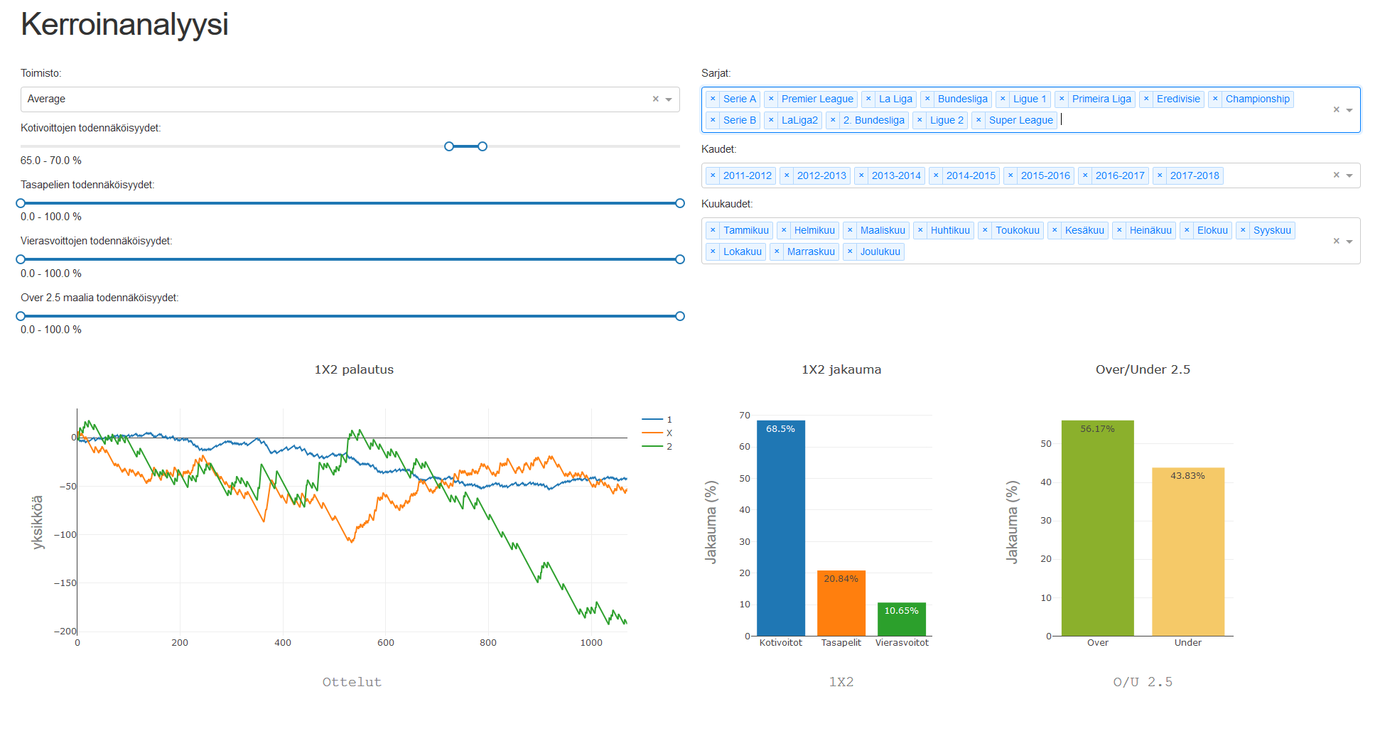Remove the Premier League tag

tap(771, 99)
